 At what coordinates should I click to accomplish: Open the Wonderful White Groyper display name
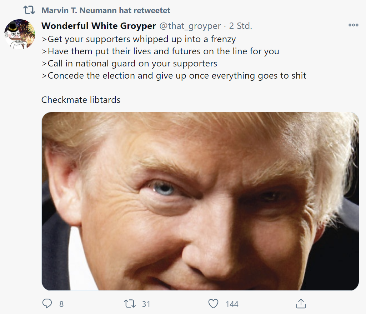tap(99, 26)
